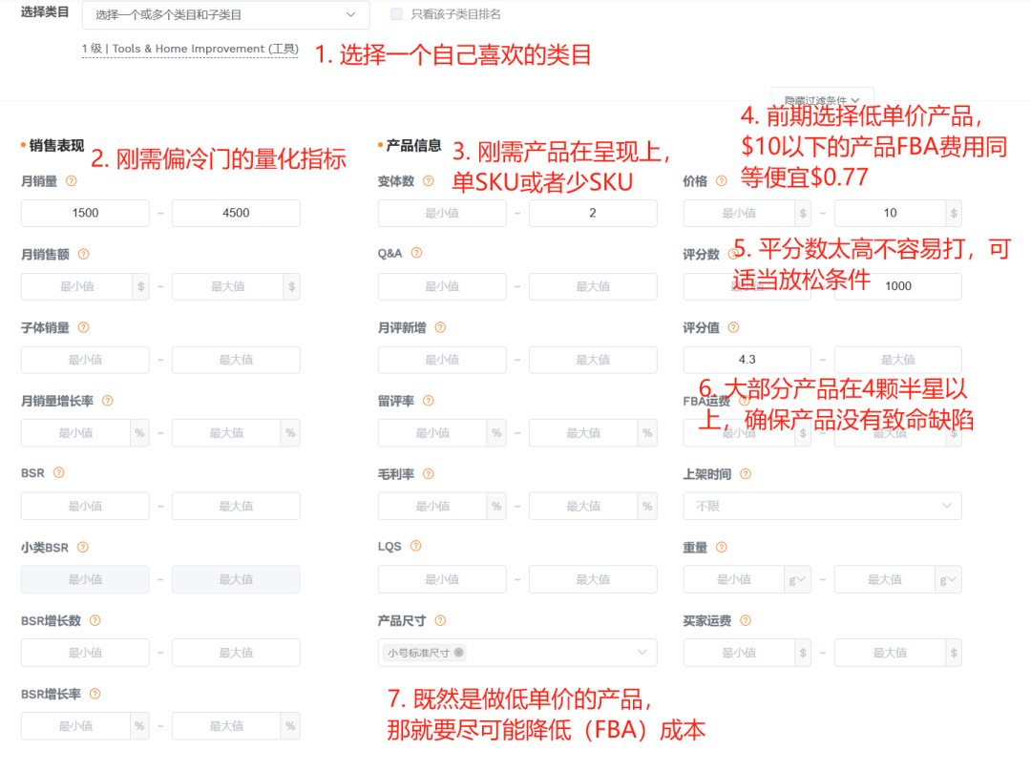
Task: Open the BSR help tooltip
Action: [x=60, y=472]
